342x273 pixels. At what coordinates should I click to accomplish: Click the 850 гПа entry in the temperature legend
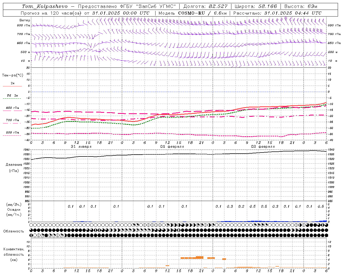(x=13, y=108)
